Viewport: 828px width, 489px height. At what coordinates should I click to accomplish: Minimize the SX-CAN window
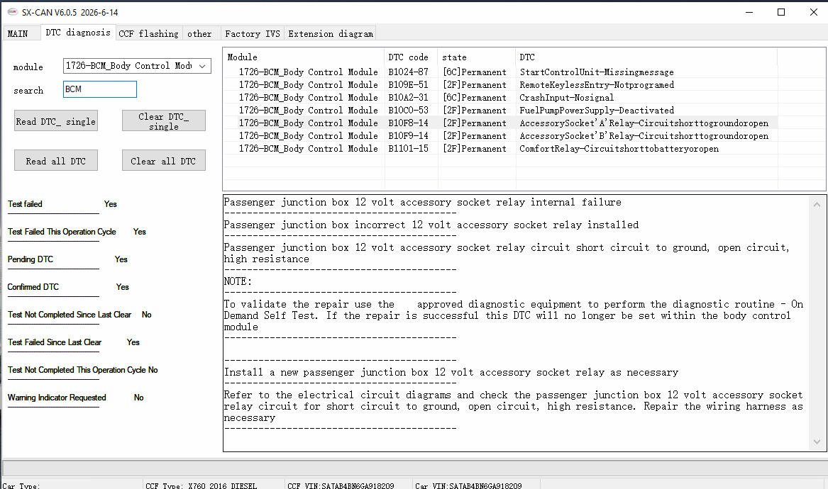coord(749,12)
